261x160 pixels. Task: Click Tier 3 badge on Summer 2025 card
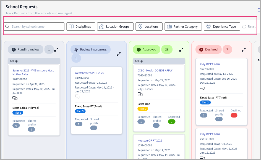click(x=18, y=113)
